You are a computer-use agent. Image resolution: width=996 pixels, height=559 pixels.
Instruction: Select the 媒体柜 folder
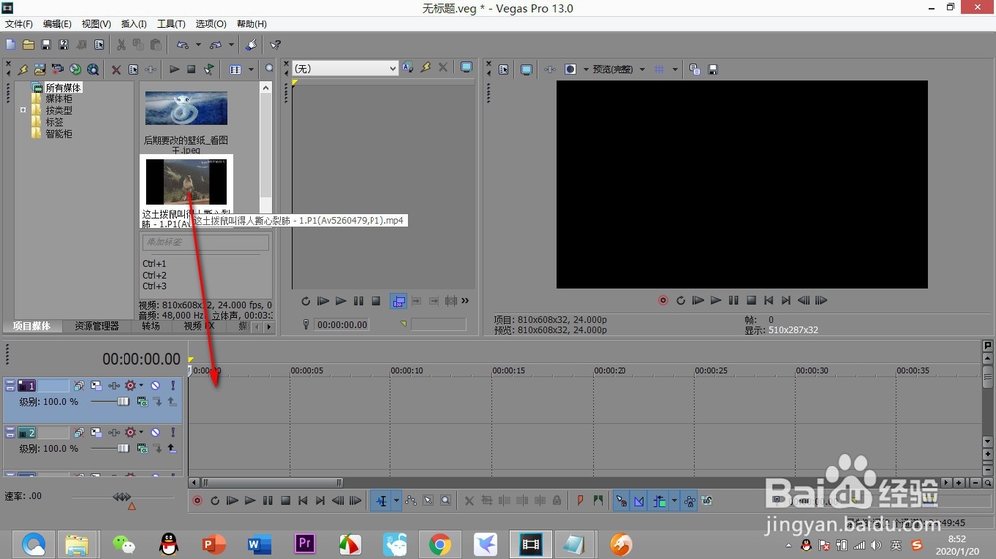tap(59, 99)
